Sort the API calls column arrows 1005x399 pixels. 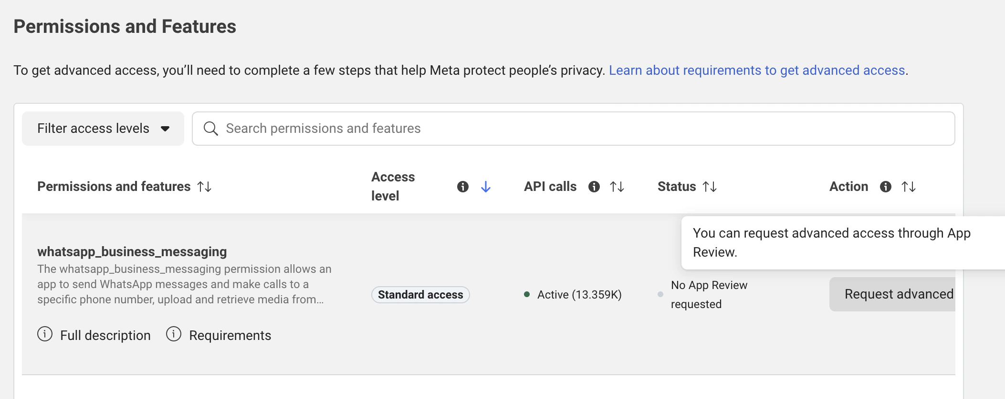pyautogui.click(x=617, y=187)
